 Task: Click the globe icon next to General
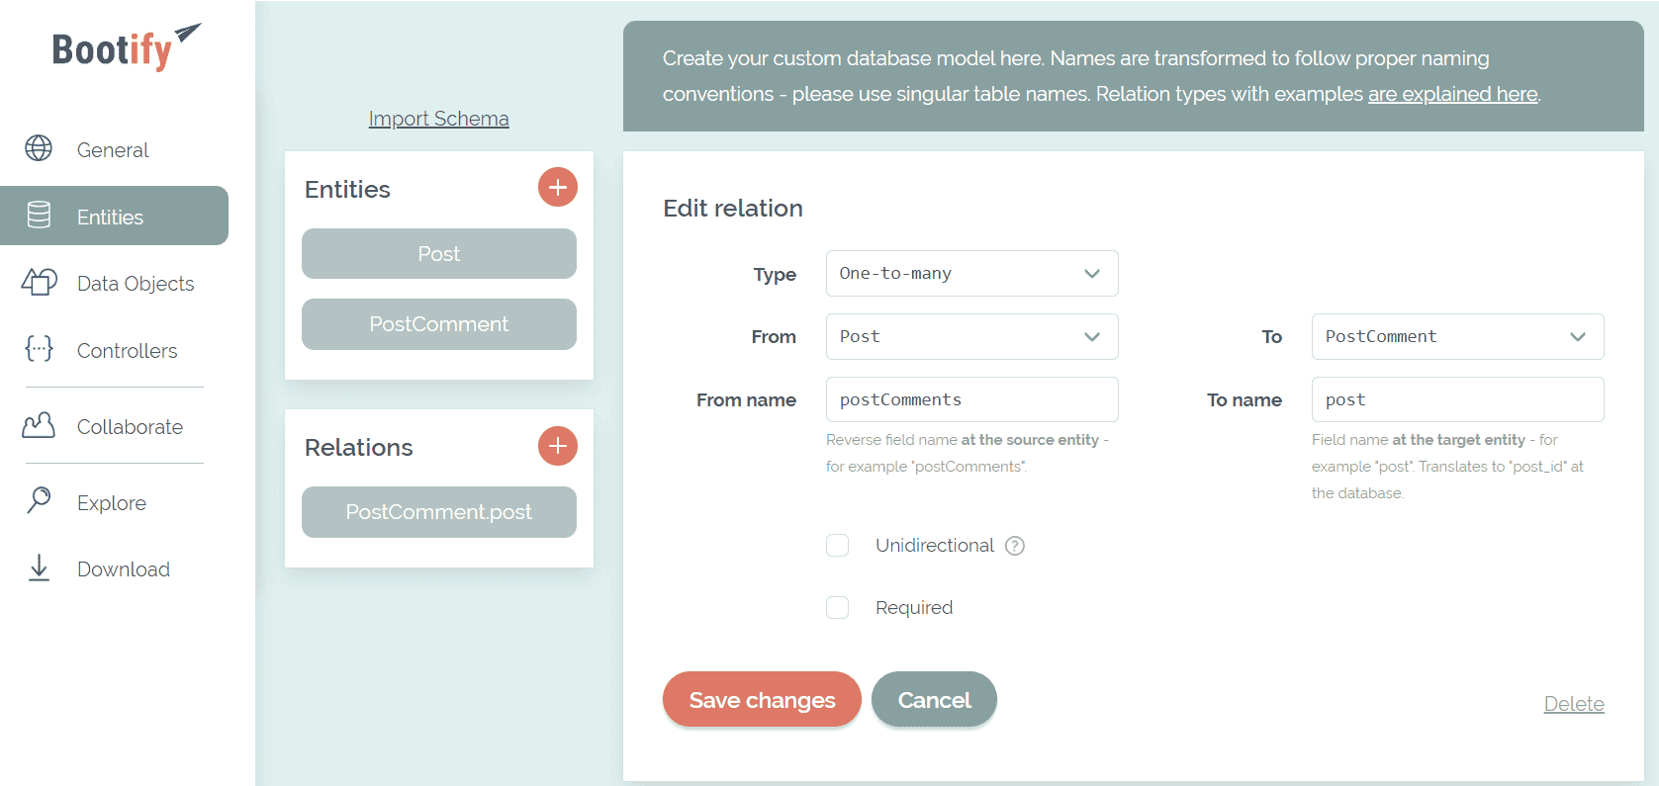(39, 148)
